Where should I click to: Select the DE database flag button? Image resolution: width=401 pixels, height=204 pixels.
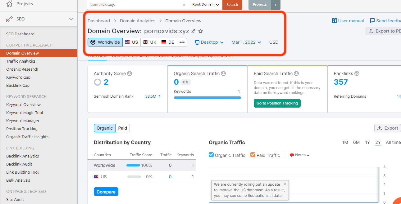pyautogui.click(x=168, y=42)
